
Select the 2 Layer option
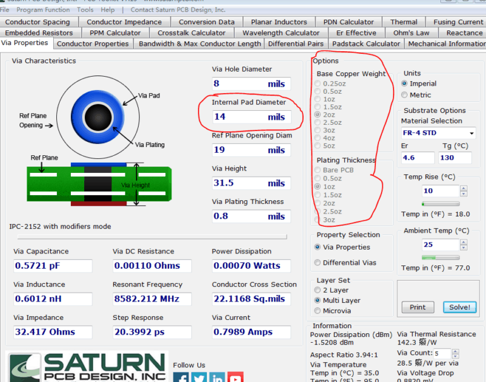[318, 290]
